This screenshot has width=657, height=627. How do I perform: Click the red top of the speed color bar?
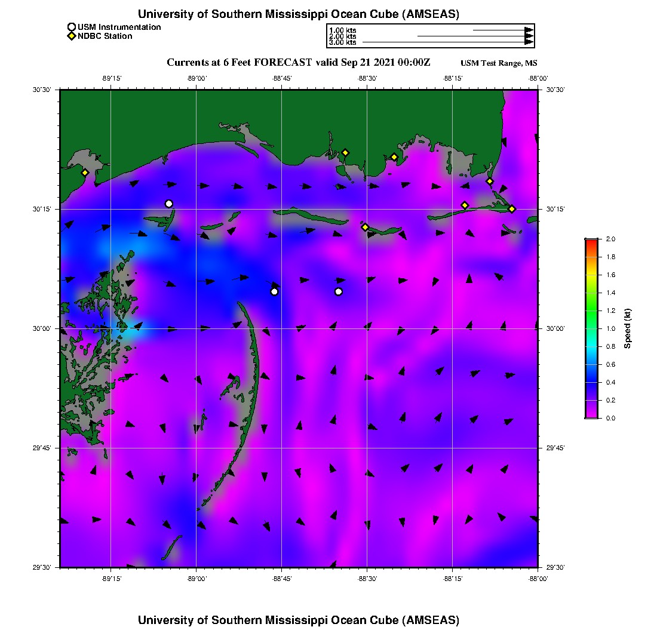(592, 242)
